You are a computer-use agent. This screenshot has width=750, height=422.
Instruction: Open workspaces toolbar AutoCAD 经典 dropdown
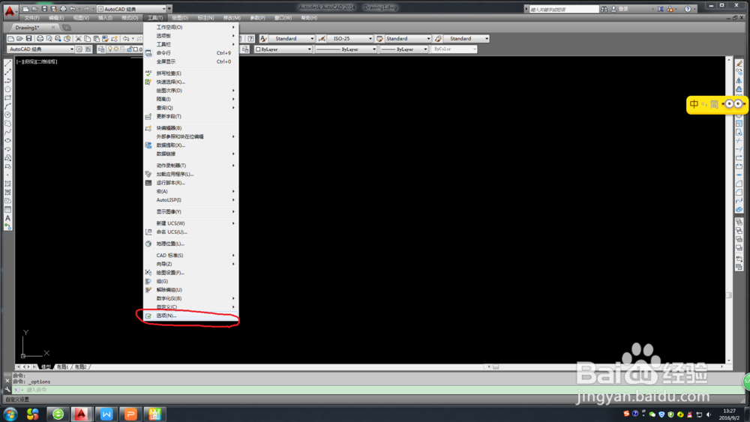coord(40,49)
